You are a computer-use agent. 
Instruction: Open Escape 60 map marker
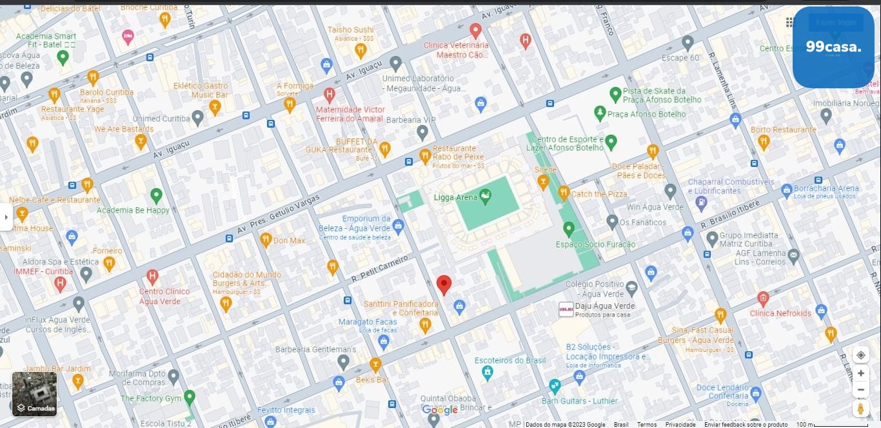coord(688,43)
